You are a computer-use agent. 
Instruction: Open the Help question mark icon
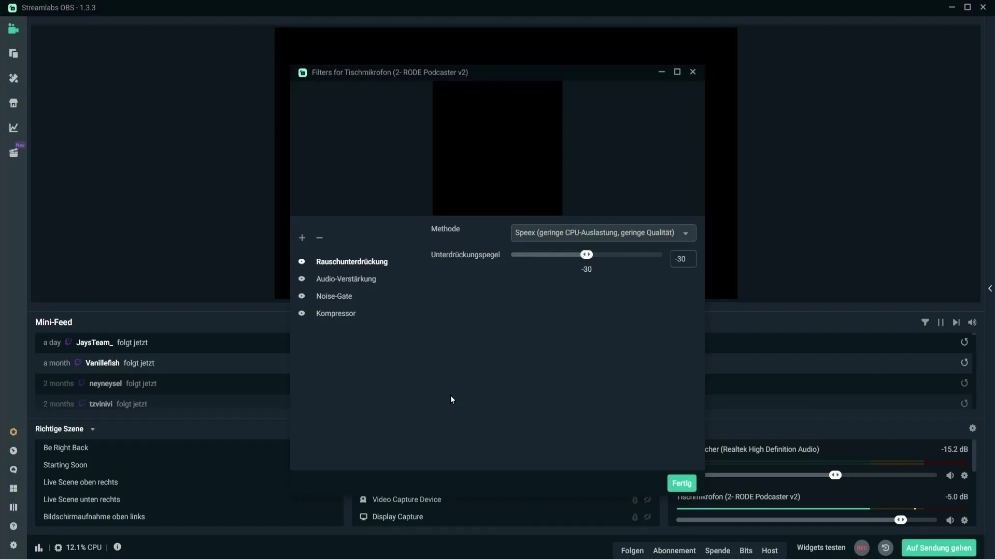click(x=13, y=526)
